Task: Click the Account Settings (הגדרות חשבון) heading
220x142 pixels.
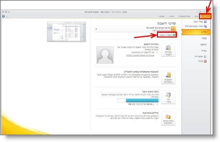Action: [151, 44]
